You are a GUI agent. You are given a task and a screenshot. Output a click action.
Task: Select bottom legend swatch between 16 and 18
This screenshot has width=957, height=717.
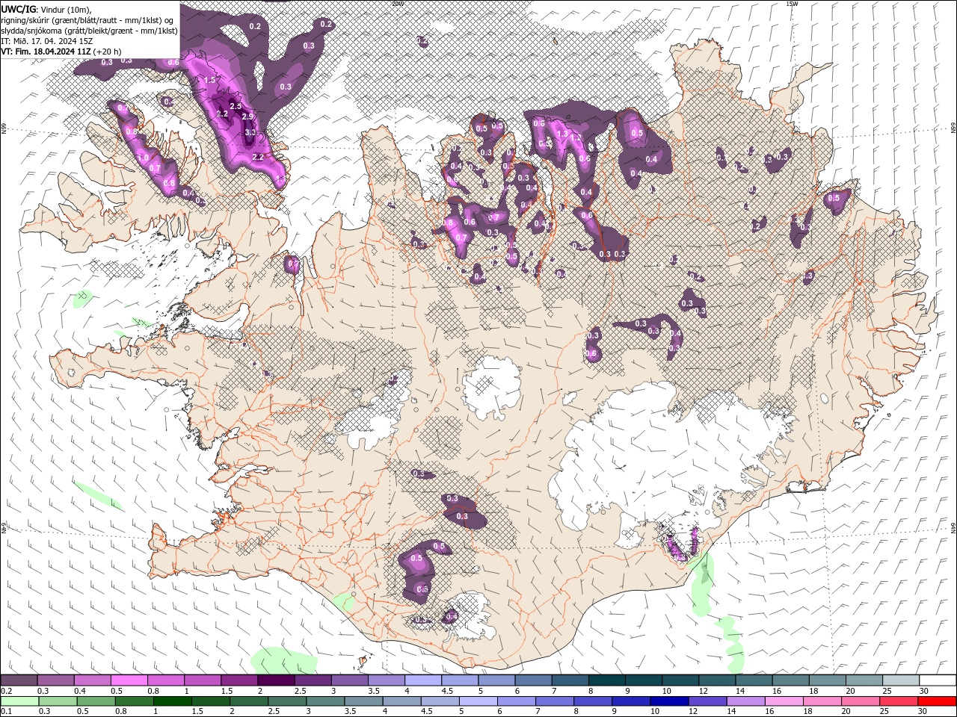(783, 701)
